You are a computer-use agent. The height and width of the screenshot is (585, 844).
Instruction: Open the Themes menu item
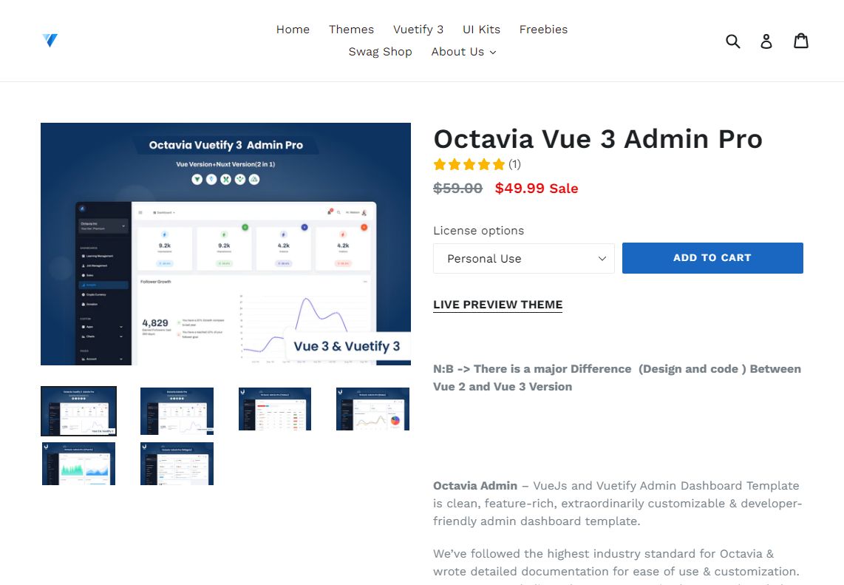tap(352, 30)
